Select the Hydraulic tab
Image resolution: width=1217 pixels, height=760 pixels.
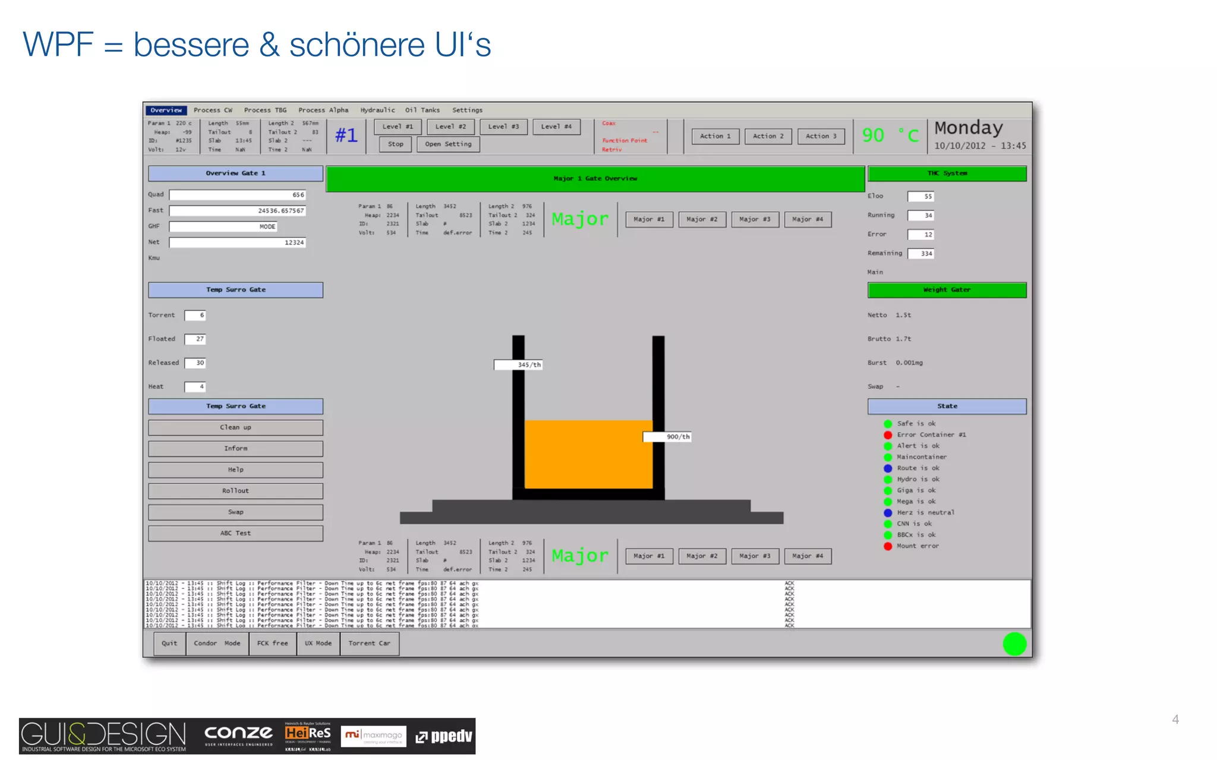(x=377, y=110)
